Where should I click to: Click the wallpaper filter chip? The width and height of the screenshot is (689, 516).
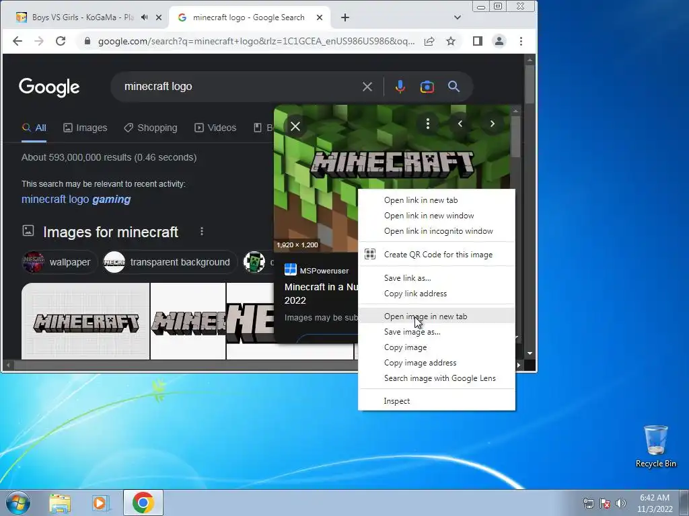[x=59, y=262]
